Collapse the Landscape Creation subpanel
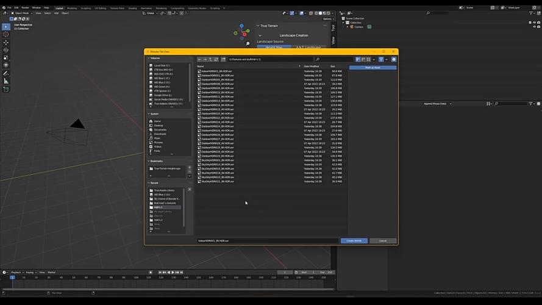The height and width of the screenshot is (305, 542). [260, 35]
